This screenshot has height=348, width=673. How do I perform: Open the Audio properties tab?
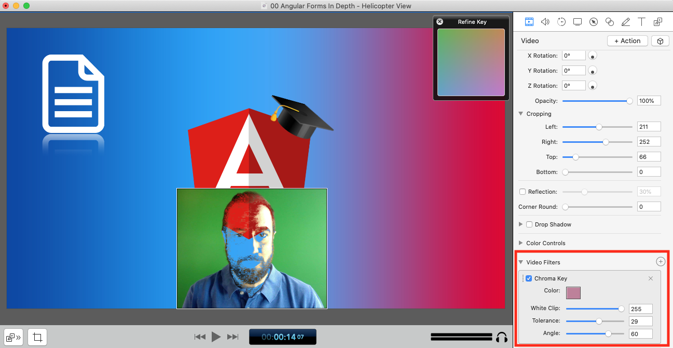pos(545,22)
